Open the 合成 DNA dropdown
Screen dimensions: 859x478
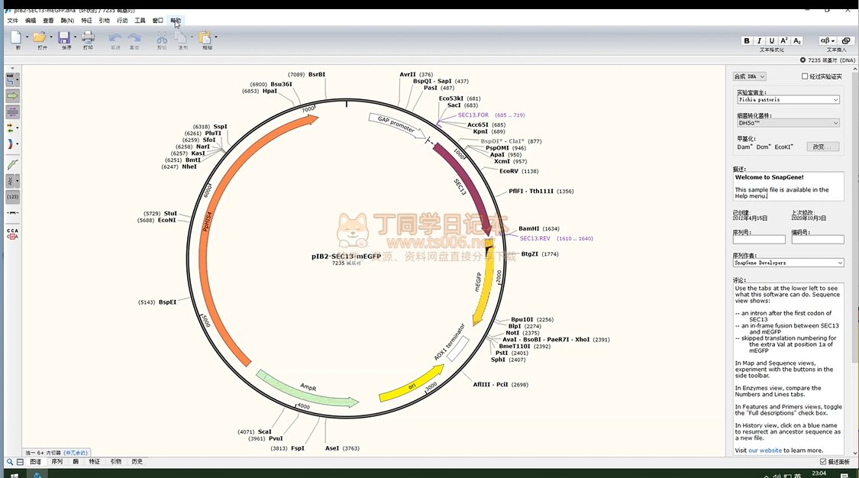[x=749, y=76]
